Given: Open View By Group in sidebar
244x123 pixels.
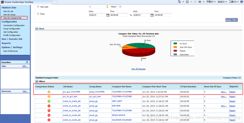Looking at the screenshot, I should pyautogui.click(x=9, y=15).
